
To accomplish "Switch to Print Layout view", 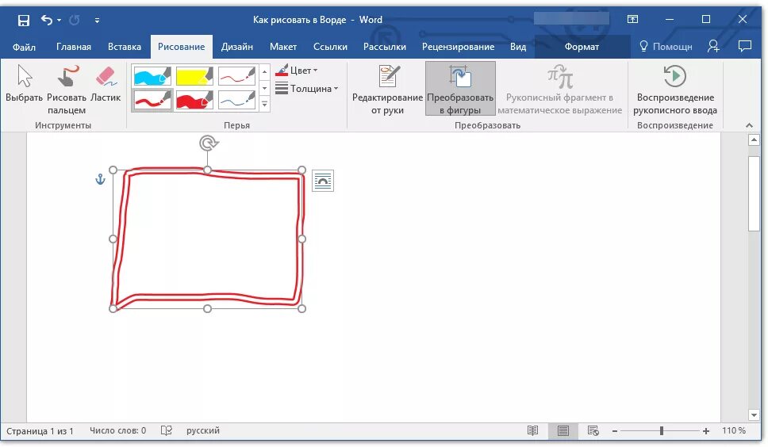I will 563,431.
